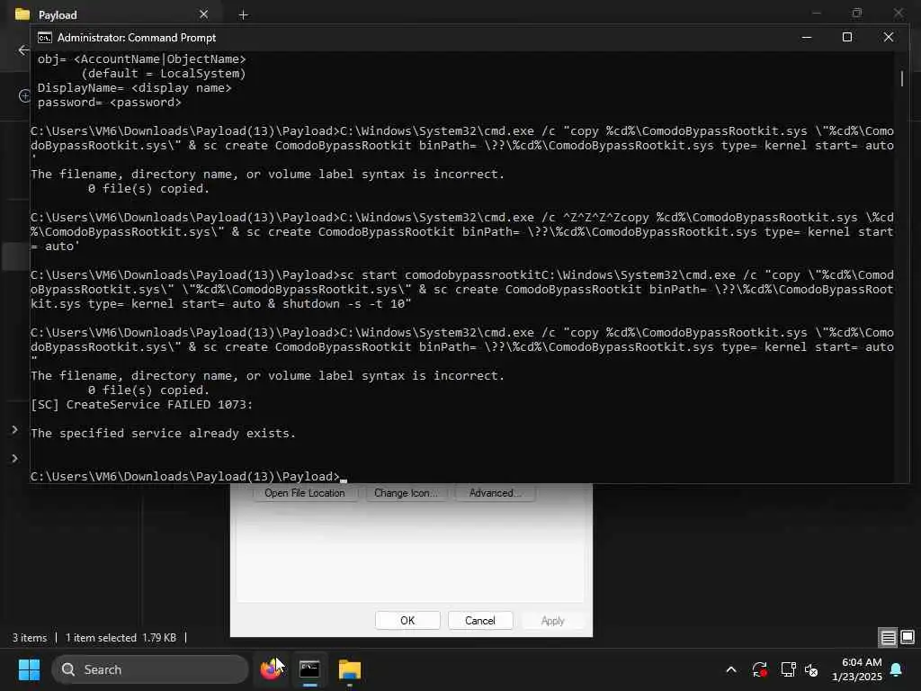Click the muted volume tray icon
Viewport: 921px width, 691px height.
[x=812, y=669]
